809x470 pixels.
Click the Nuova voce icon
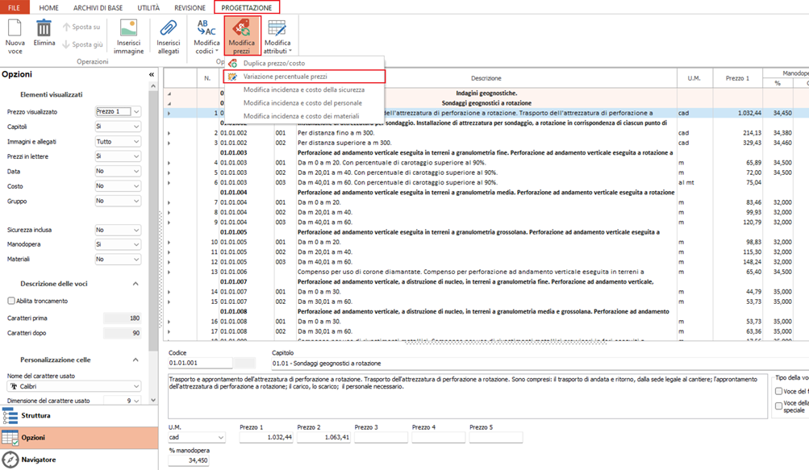coord(15,28)
